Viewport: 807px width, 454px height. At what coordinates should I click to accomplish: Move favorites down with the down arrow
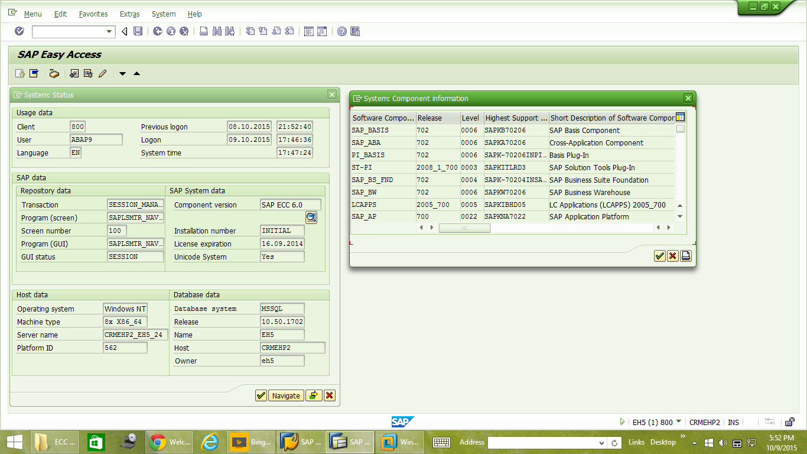click(122, 74)
